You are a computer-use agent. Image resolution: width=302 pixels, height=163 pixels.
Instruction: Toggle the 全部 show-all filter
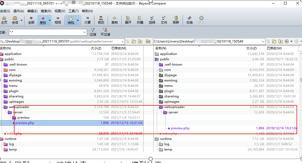31,20
